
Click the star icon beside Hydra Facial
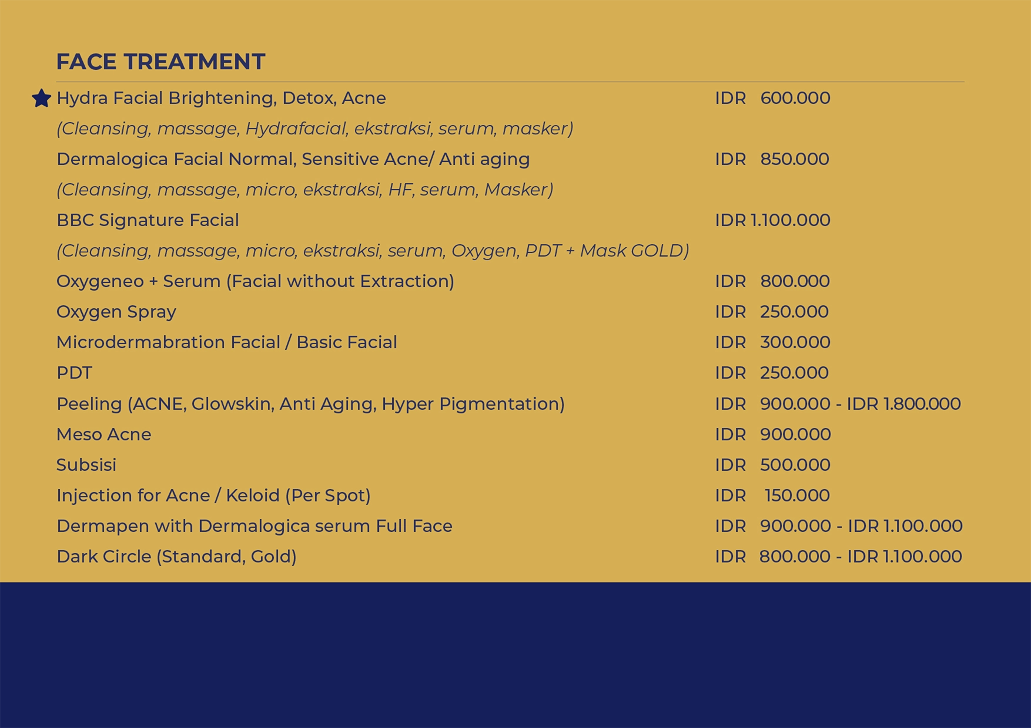click(x=41, y=98)
